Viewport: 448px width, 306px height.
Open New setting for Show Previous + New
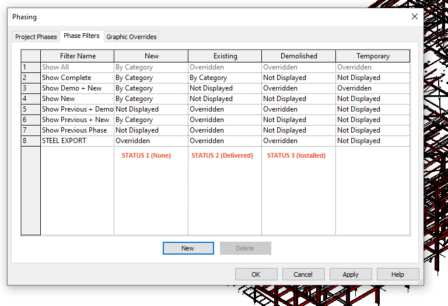tap(151, 120)
